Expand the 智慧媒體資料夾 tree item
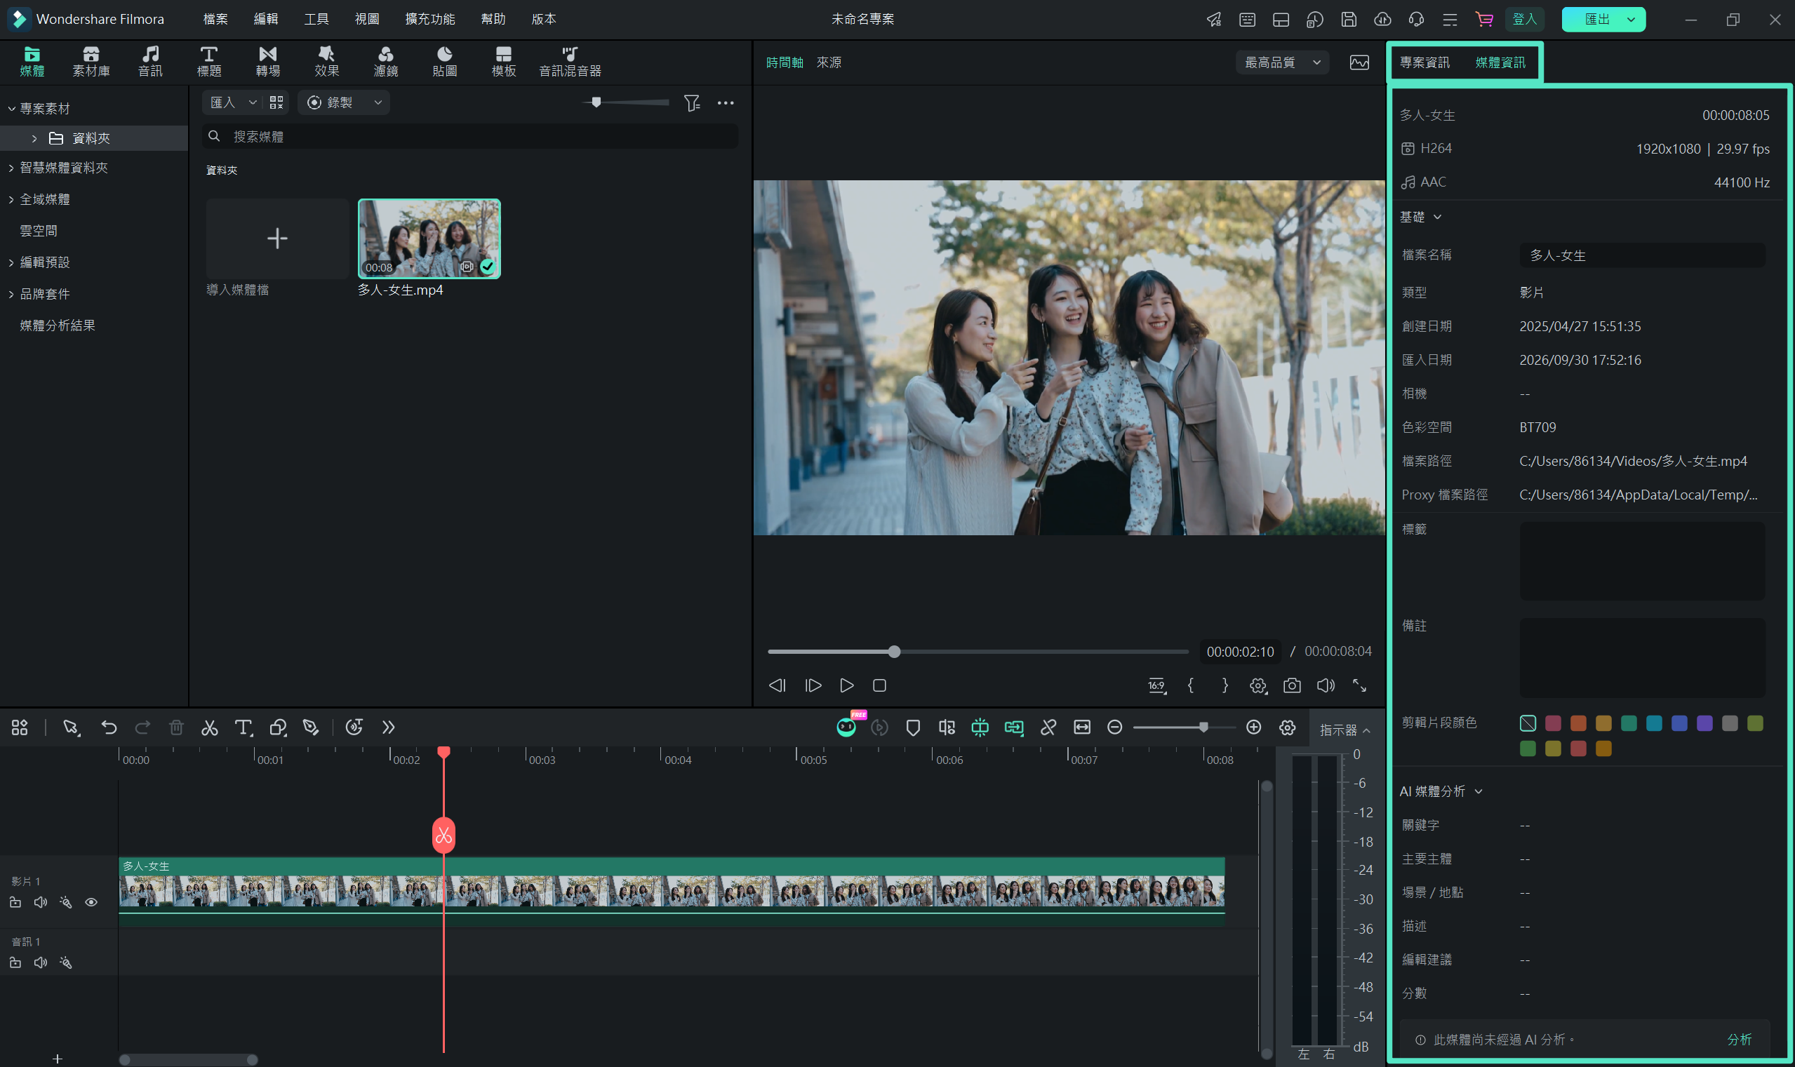 pos(11,168)
